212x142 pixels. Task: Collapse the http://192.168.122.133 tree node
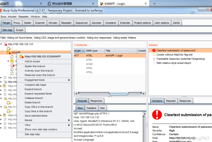(x=1, y=44)
